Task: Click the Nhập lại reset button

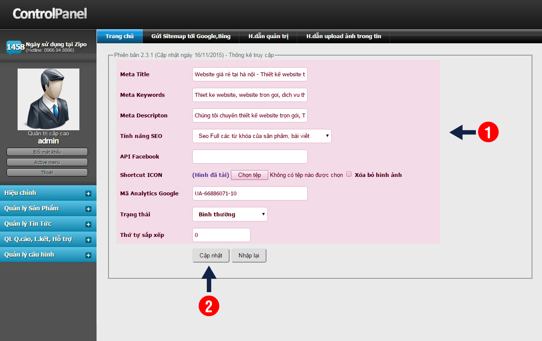Action: tap(249, 256)
